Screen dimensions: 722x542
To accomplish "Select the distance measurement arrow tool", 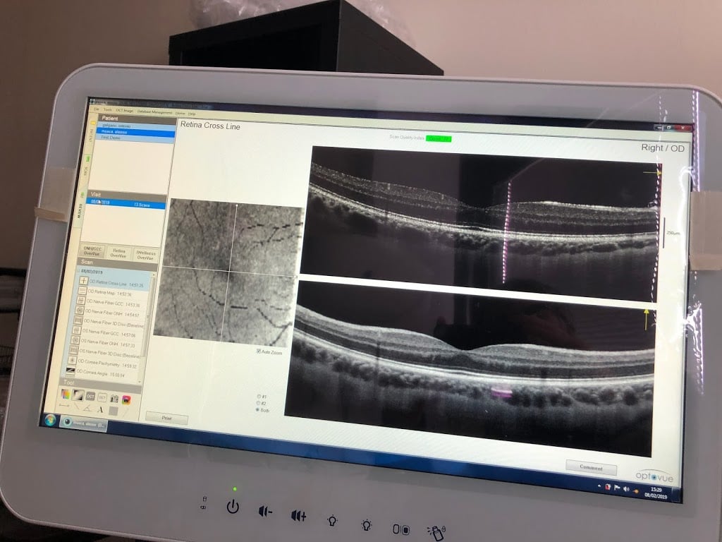I will [64, 406].
